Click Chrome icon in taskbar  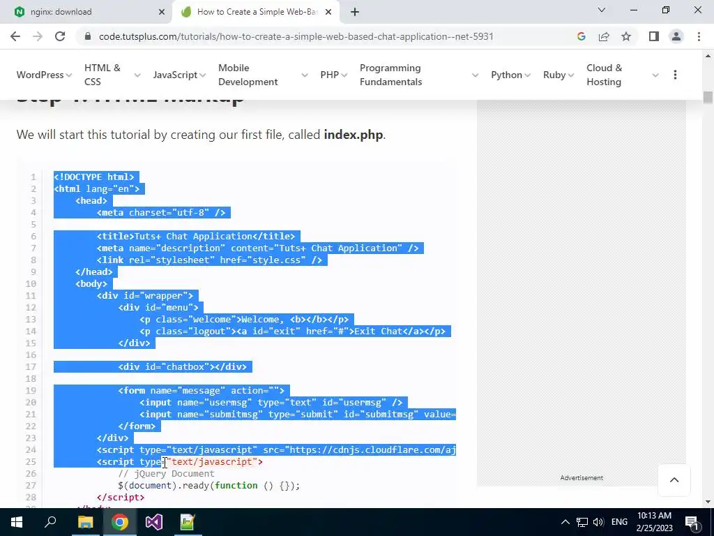pyautogui.click(x=120, y=522)
